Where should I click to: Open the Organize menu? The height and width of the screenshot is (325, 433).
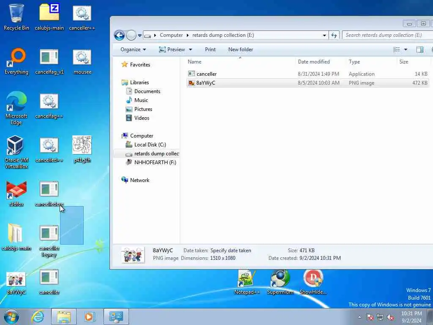pyautogui.click(x=133, y=50)
